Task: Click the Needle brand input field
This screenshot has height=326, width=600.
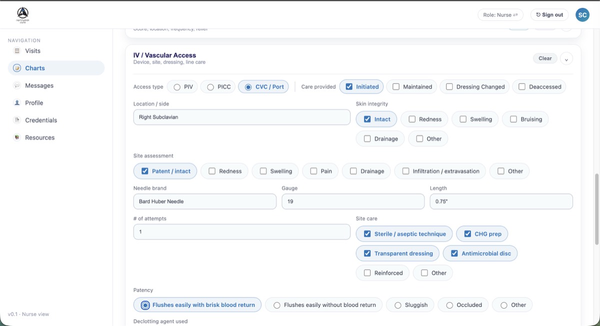Action: point(204,202)
